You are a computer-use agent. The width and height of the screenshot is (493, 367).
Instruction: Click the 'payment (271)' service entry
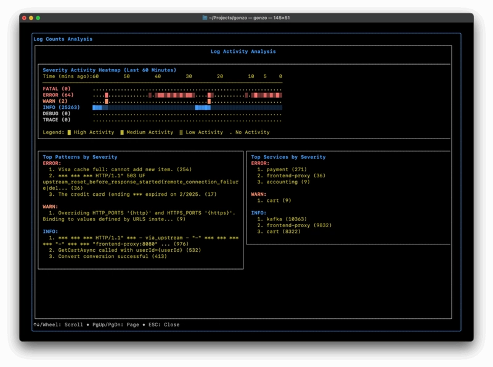[286, 169]
